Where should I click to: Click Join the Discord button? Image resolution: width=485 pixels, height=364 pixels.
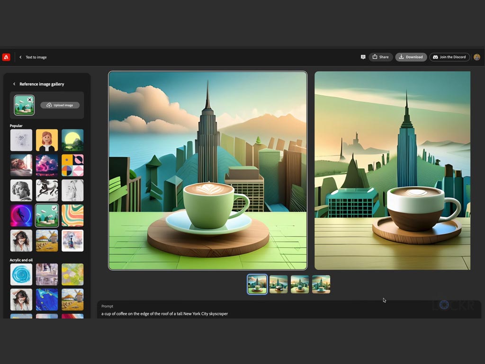point(449,57)
